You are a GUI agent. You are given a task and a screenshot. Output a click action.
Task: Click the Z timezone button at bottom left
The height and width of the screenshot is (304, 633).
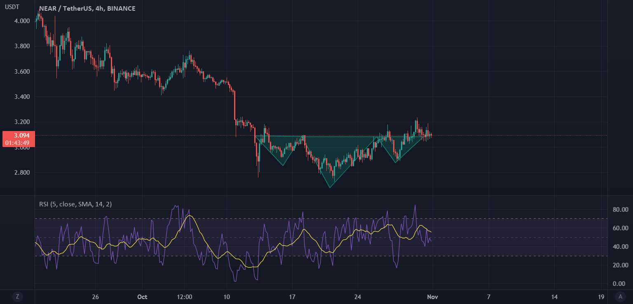(17, 296)
